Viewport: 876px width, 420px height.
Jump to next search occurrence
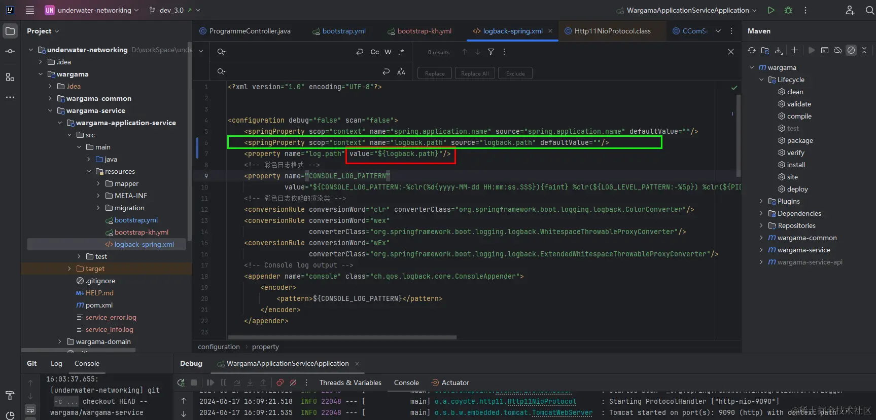point(478,52)
